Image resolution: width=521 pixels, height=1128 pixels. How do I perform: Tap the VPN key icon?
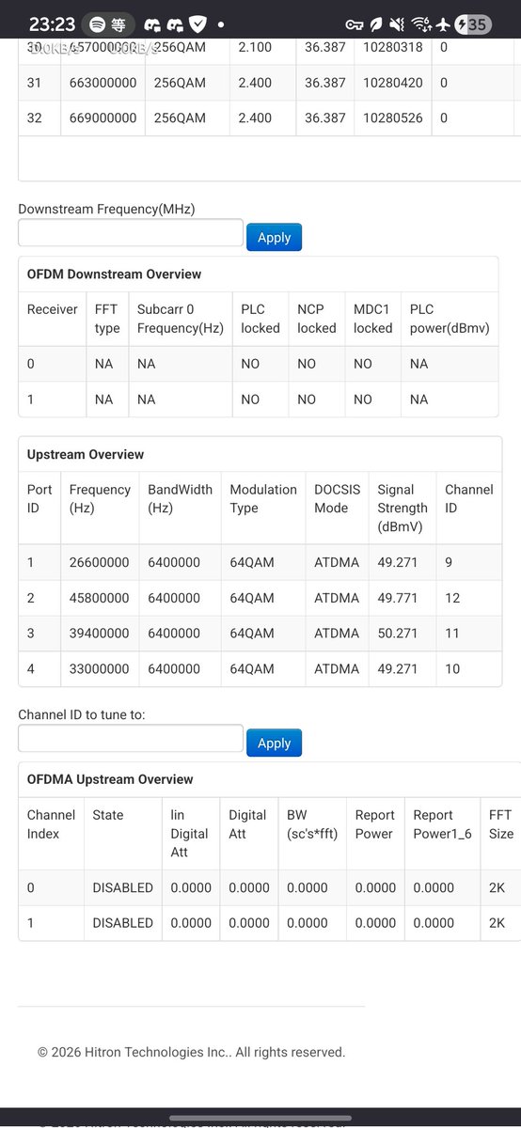355,25
